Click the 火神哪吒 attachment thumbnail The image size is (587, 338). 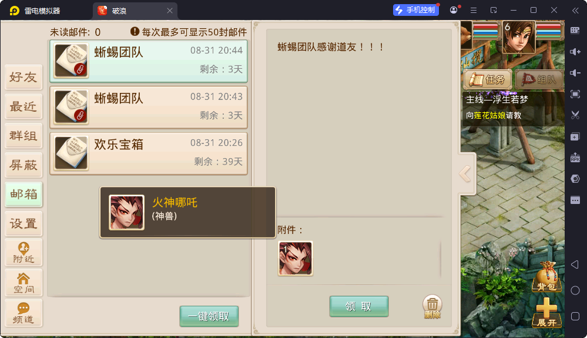tap(296, 259)
